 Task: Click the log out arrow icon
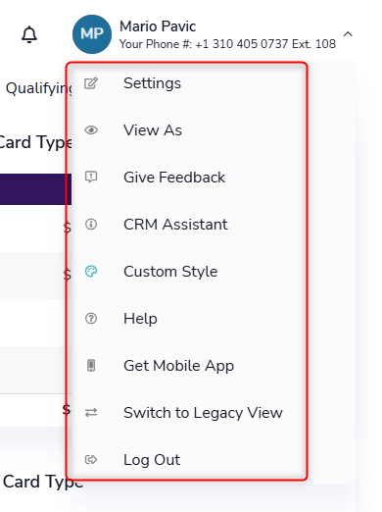tap(91, 460)
